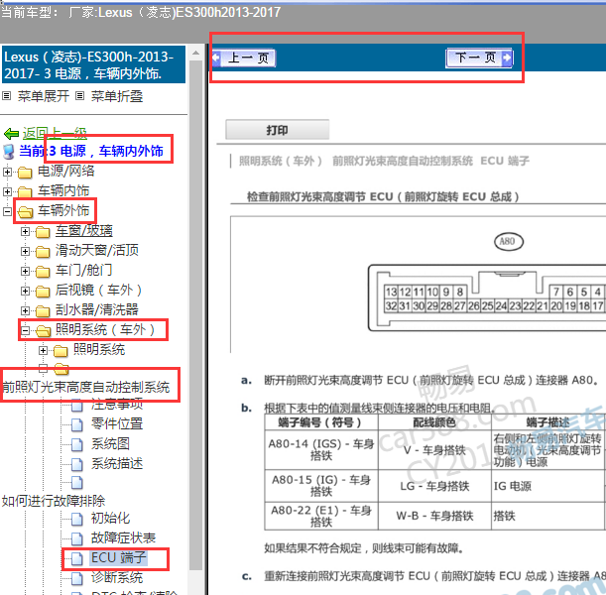Click the sidebar scroll up arrow

click(196, 53)
